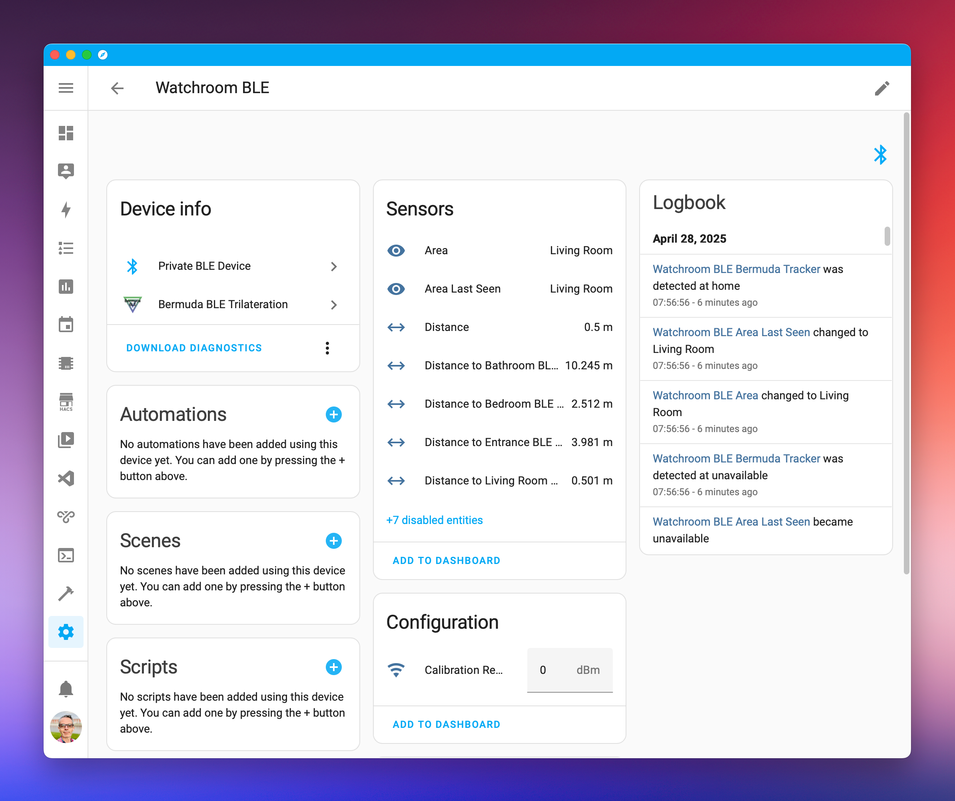Go back with the arrow icon
Viewport: 955px width, 801px height.
[x=118, y=88]
